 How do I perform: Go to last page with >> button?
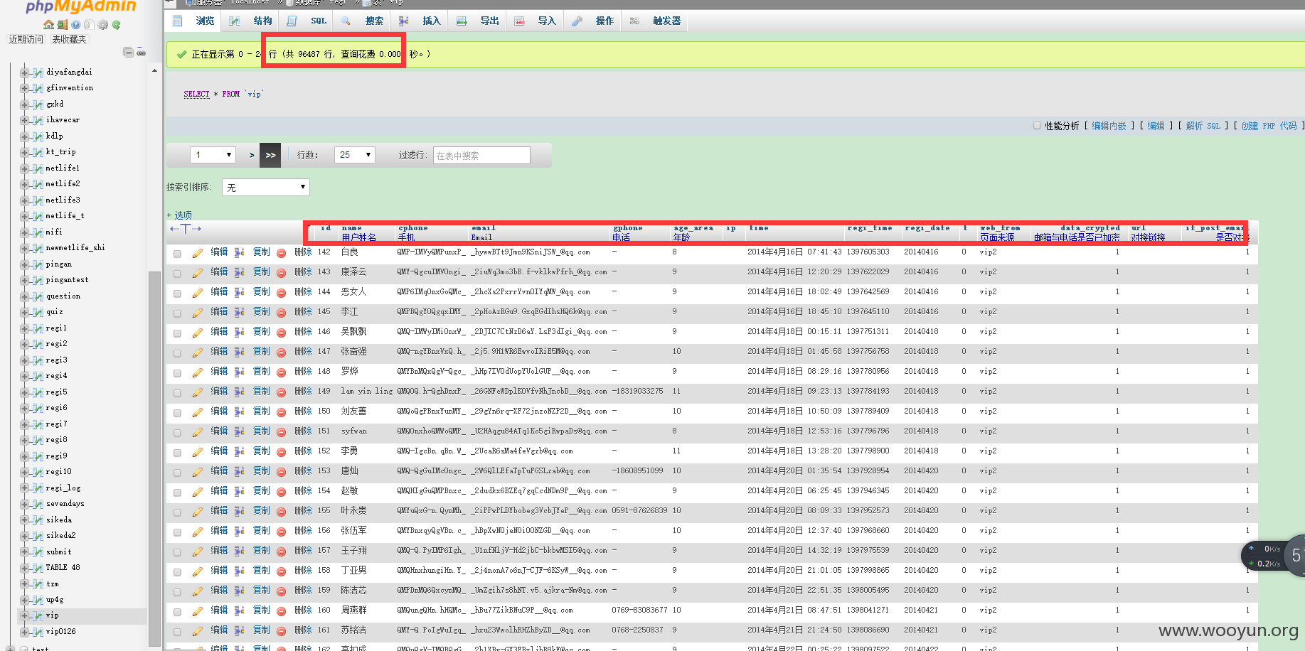tap(270, 155)
